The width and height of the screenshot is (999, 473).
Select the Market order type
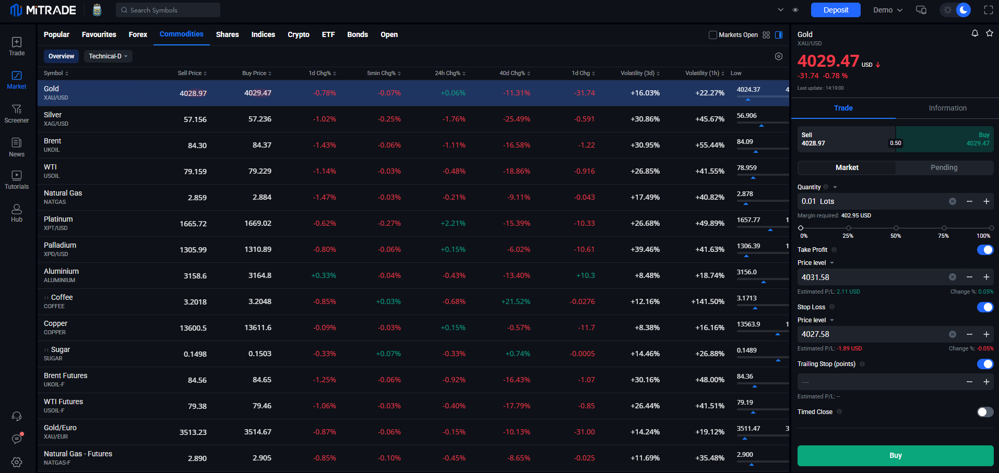[847, 167]
